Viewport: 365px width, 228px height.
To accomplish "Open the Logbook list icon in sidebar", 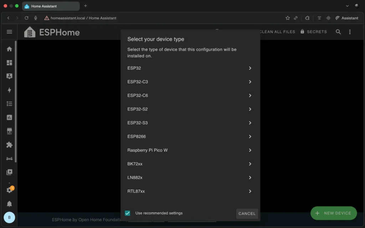I will [x=9, y=104].
